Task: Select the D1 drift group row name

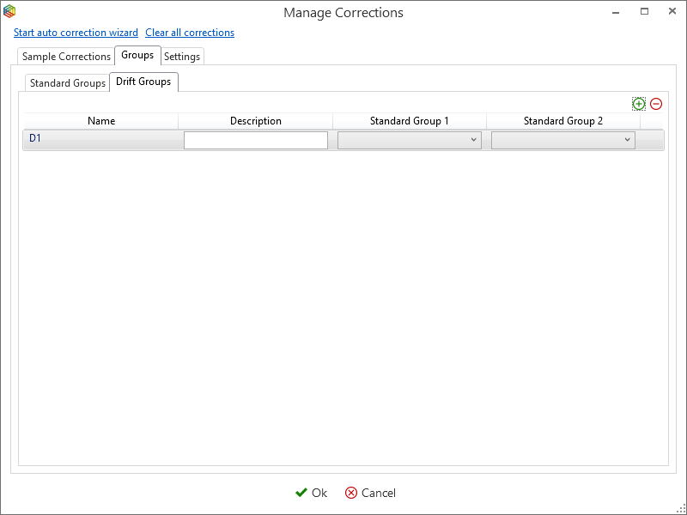Action: (35, 138)
